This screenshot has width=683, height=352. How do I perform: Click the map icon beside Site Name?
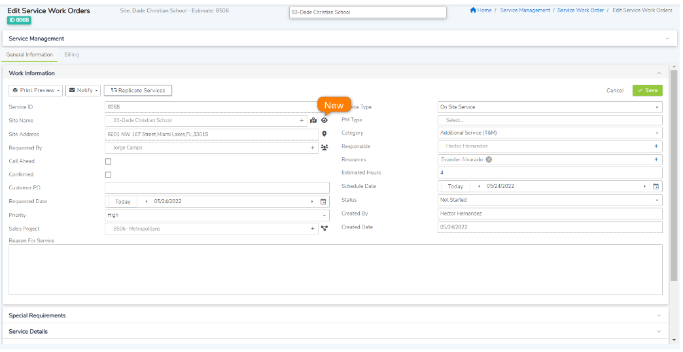point(313,120)
